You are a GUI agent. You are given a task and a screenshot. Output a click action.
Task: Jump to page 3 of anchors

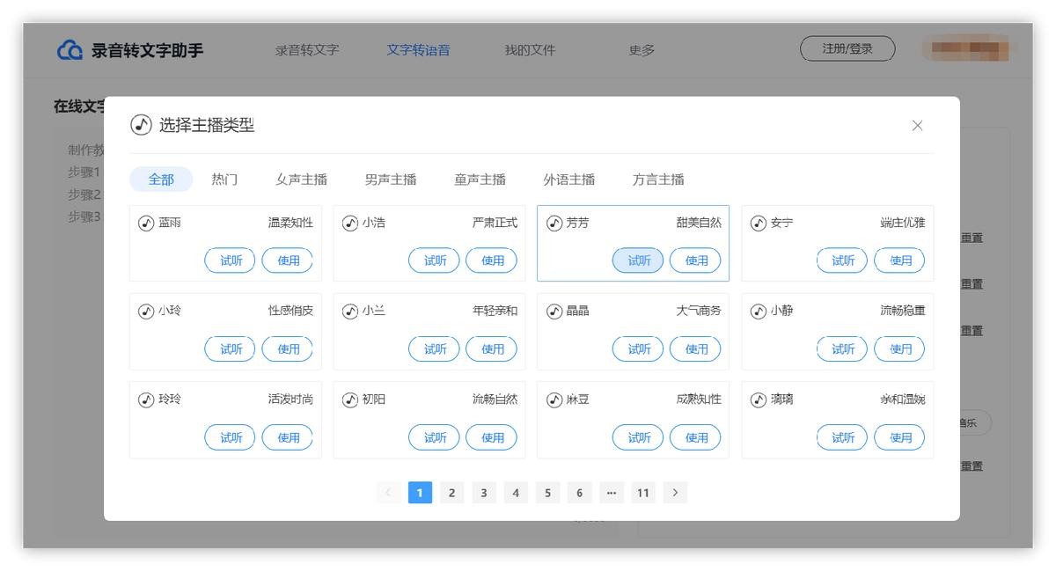point(483,493)
